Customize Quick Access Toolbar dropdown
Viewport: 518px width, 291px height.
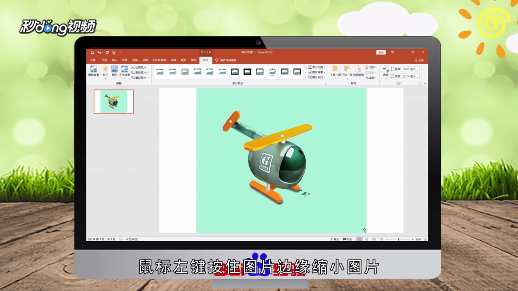click(120, 53)
